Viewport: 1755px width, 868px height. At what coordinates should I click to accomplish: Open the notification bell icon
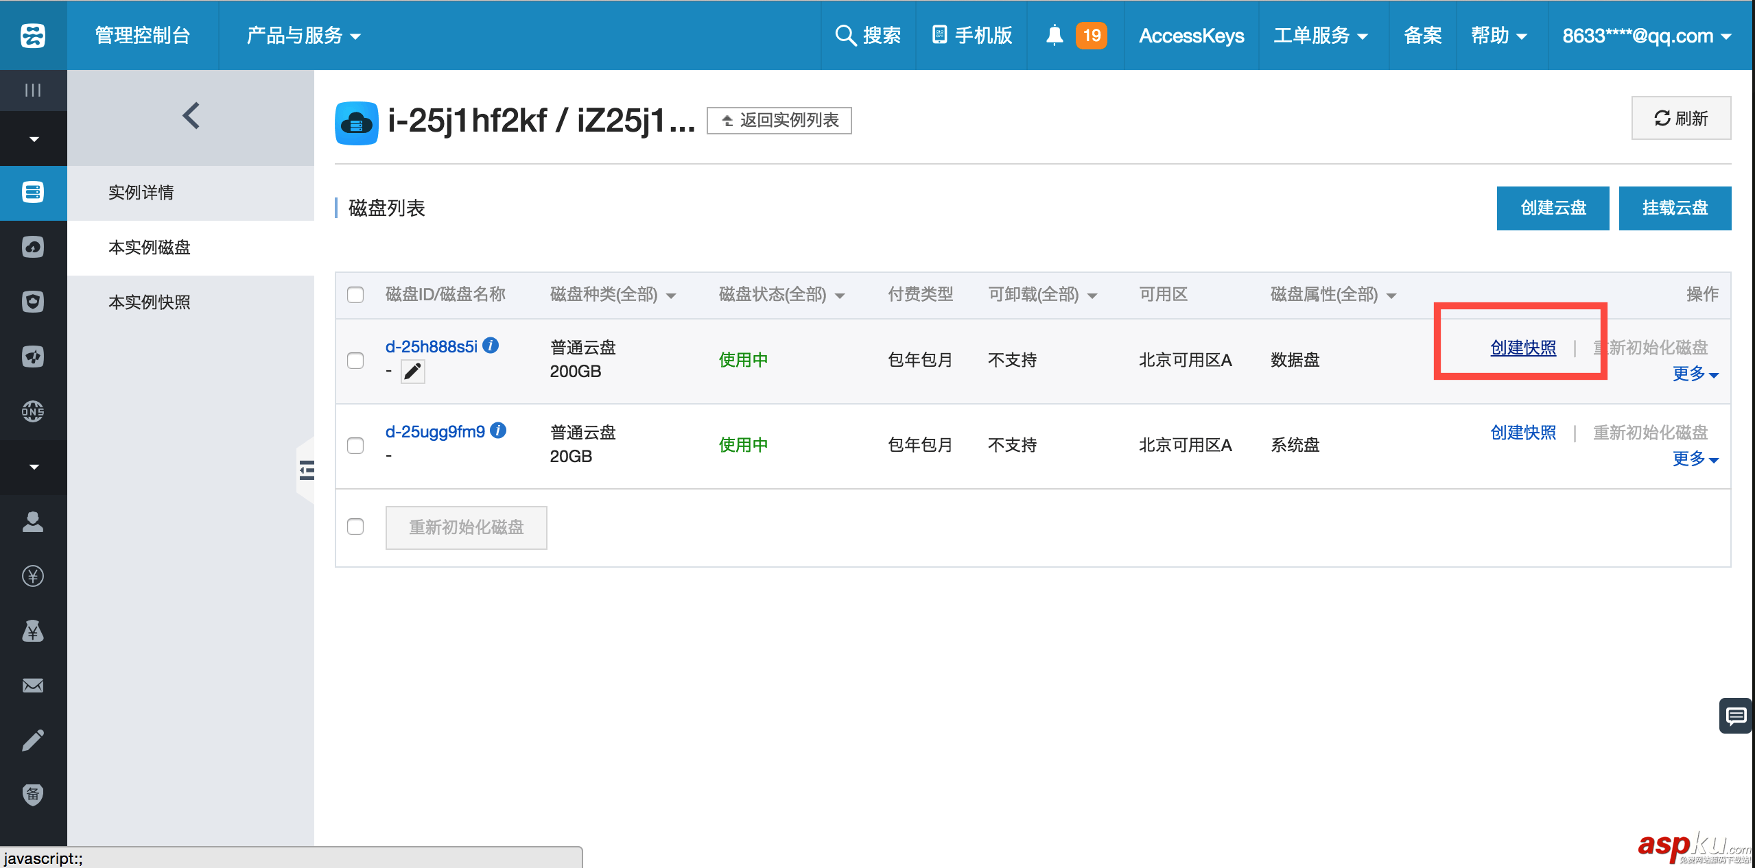(x=1054, y=35)
